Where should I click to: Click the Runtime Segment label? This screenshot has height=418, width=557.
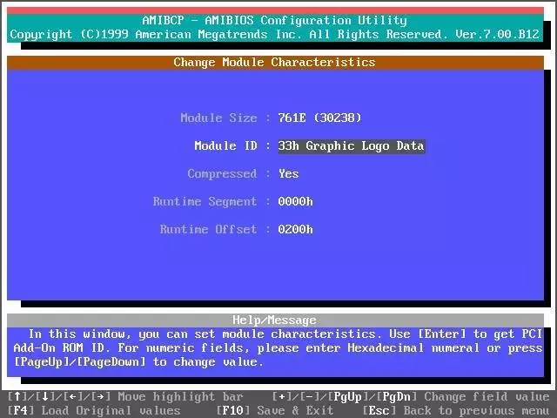point(205,202)
